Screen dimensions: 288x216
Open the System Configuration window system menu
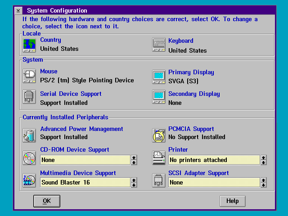(18, 10)
